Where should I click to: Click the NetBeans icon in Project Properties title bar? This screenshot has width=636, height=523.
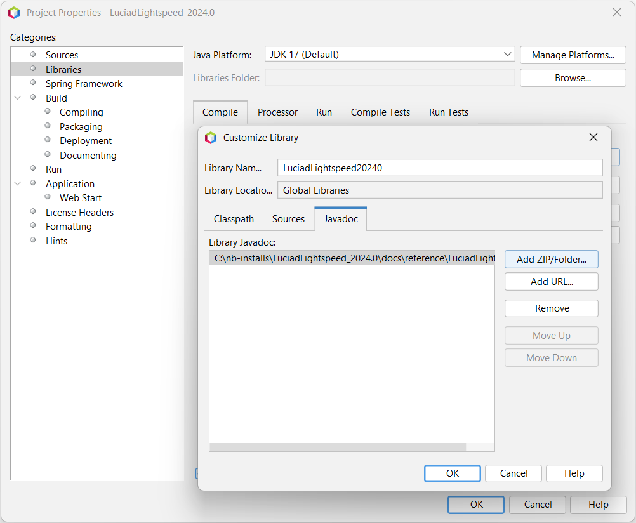coord(14,13)
